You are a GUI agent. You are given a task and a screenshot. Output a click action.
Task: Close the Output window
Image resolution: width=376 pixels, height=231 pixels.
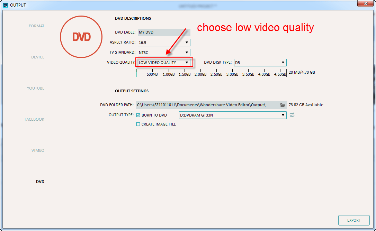[366, 3]
